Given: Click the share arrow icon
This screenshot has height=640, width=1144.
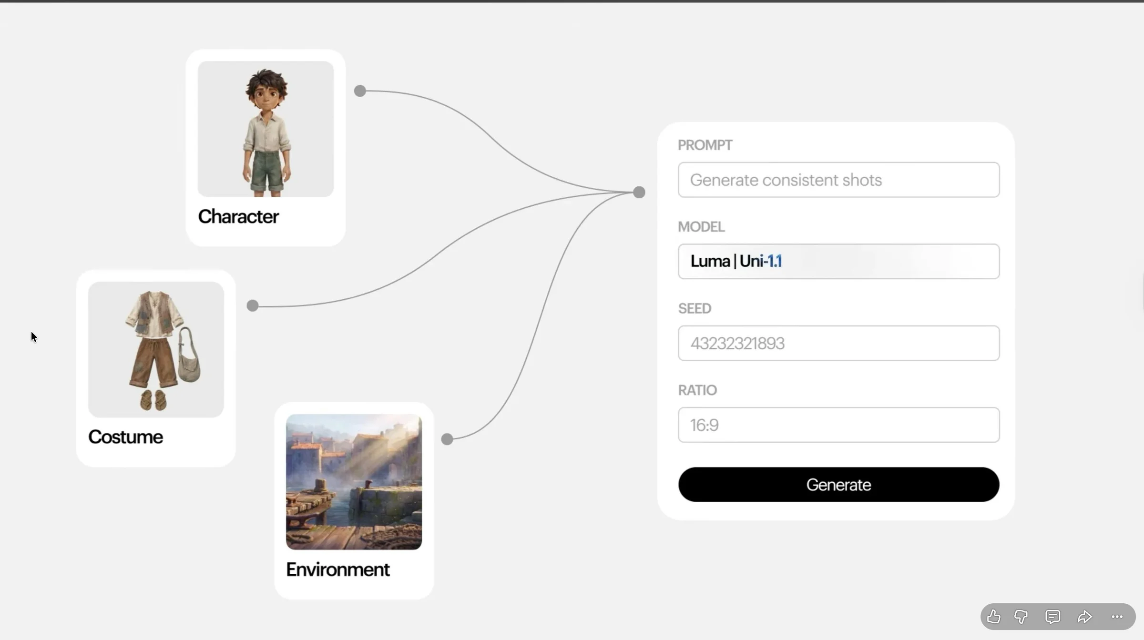Looking at the screenshot, I should (1084, 617).
